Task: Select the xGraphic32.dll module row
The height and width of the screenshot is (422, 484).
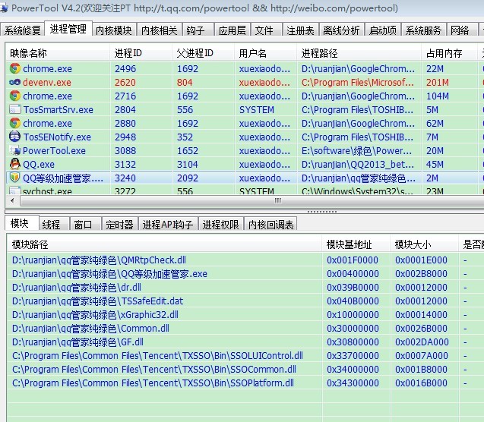Action: click(x=245, y=314)
